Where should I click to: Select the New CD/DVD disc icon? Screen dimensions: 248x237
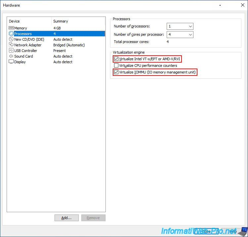point(11,39)
